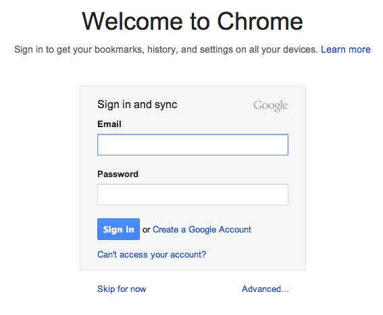This screenshot has width=383, height=315.
Task: Click the Email field label
Action: click(109, 124)
